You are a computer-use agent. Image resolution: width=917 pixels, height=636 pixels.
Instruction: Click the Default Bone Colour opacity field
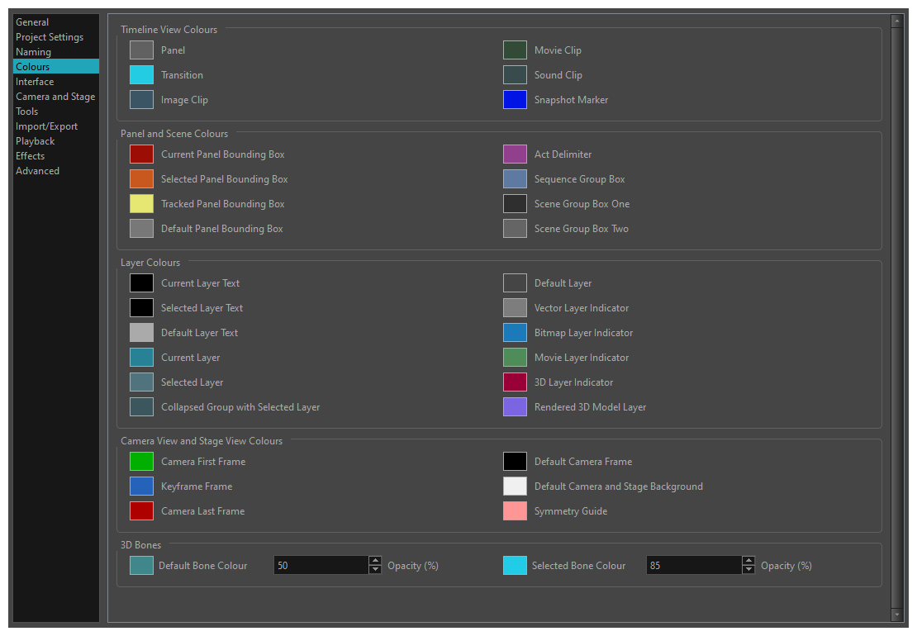pyautogui.click(x=321, y=566)
